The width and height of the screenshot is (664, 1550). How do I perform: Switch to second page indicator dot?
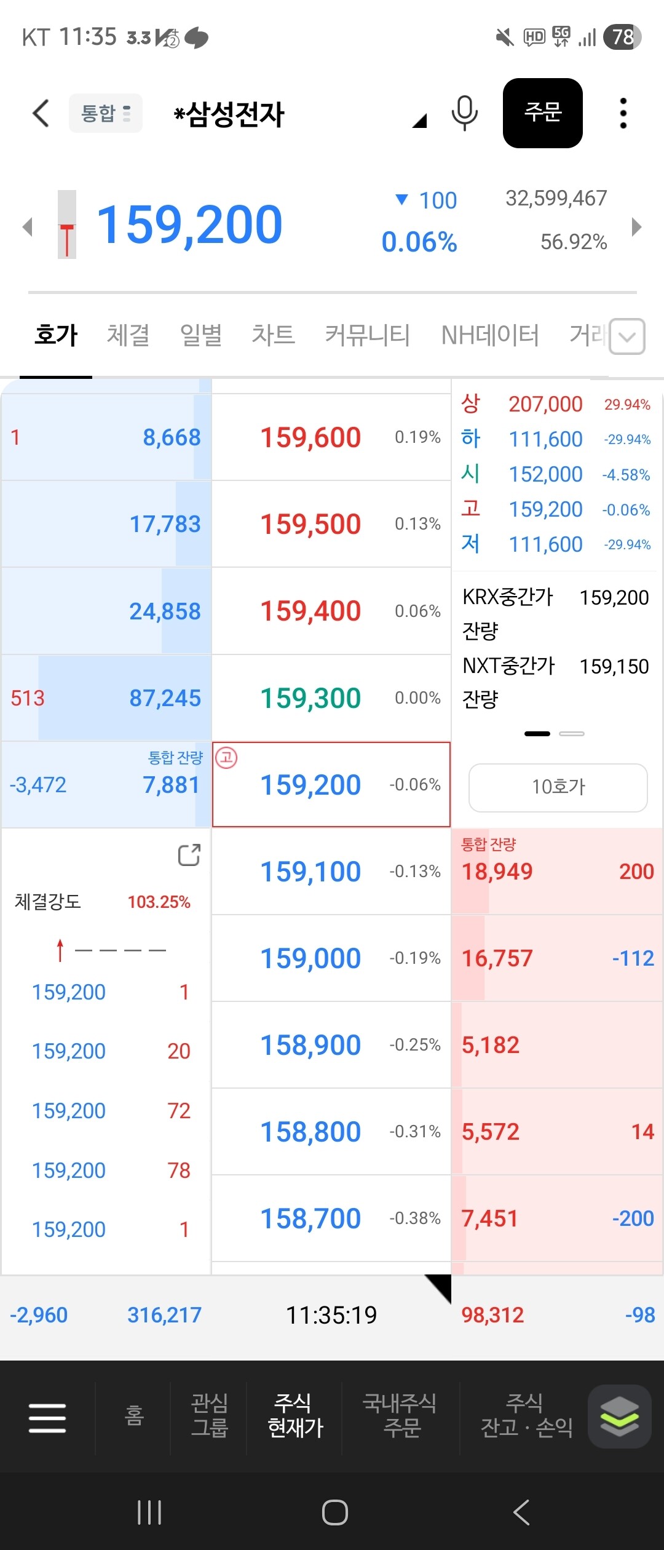point(572,734)
